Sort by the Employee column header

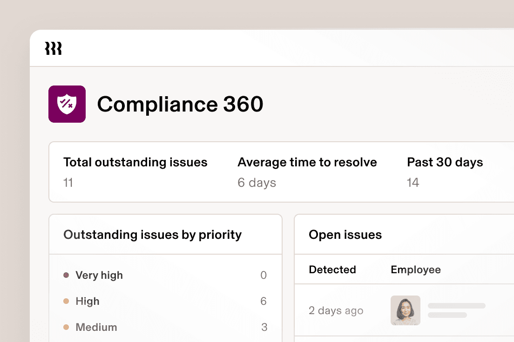point(416,270)
